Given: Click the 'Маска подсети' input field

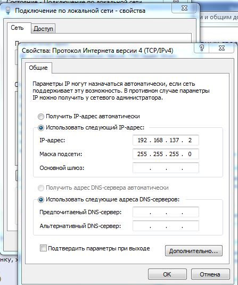Looking at the screenshot, I should click(166, 154).
